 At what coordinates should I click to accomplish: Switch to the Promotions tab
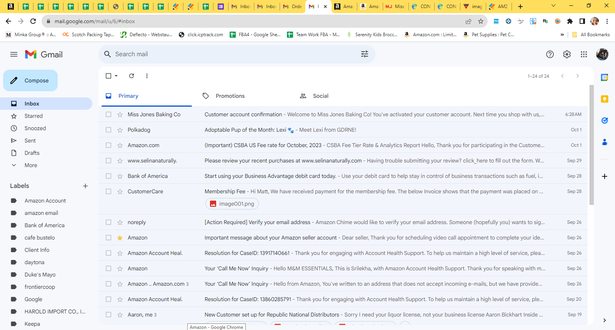[x=244, y=96]
